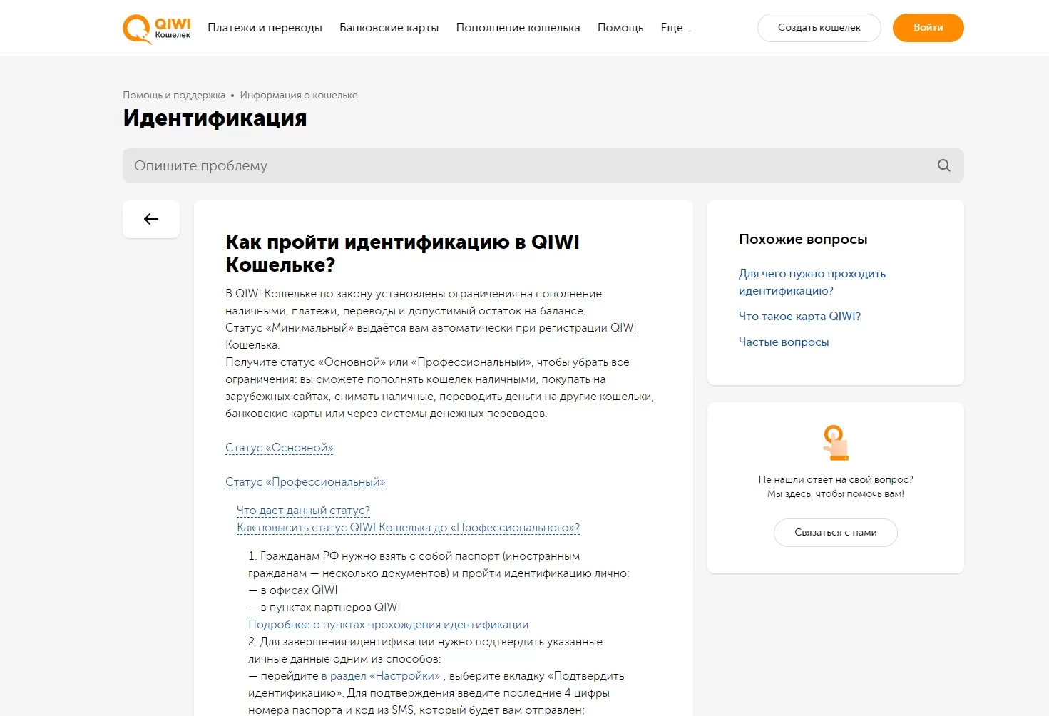Screen dimensions: 1049x716
Task: Click the "Опишите проблему" search field
Action: coord(428,165)
